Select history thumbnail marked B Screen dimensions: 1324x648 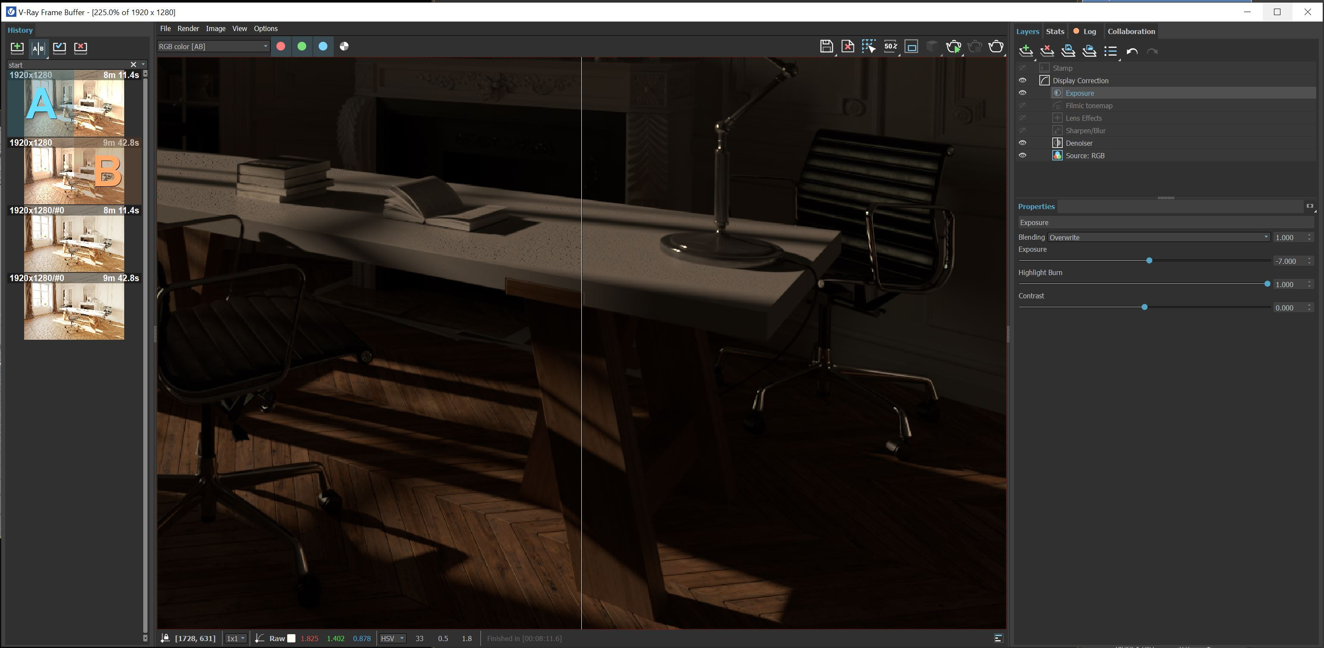[74, 171]
